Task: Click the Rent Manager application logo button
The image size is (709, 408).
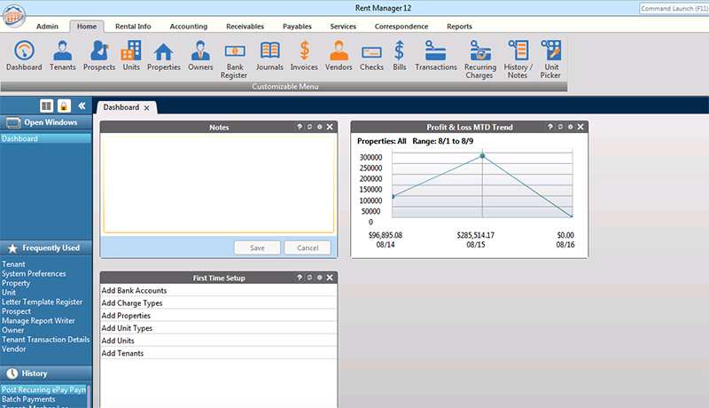Action: [x=13, y=16]
